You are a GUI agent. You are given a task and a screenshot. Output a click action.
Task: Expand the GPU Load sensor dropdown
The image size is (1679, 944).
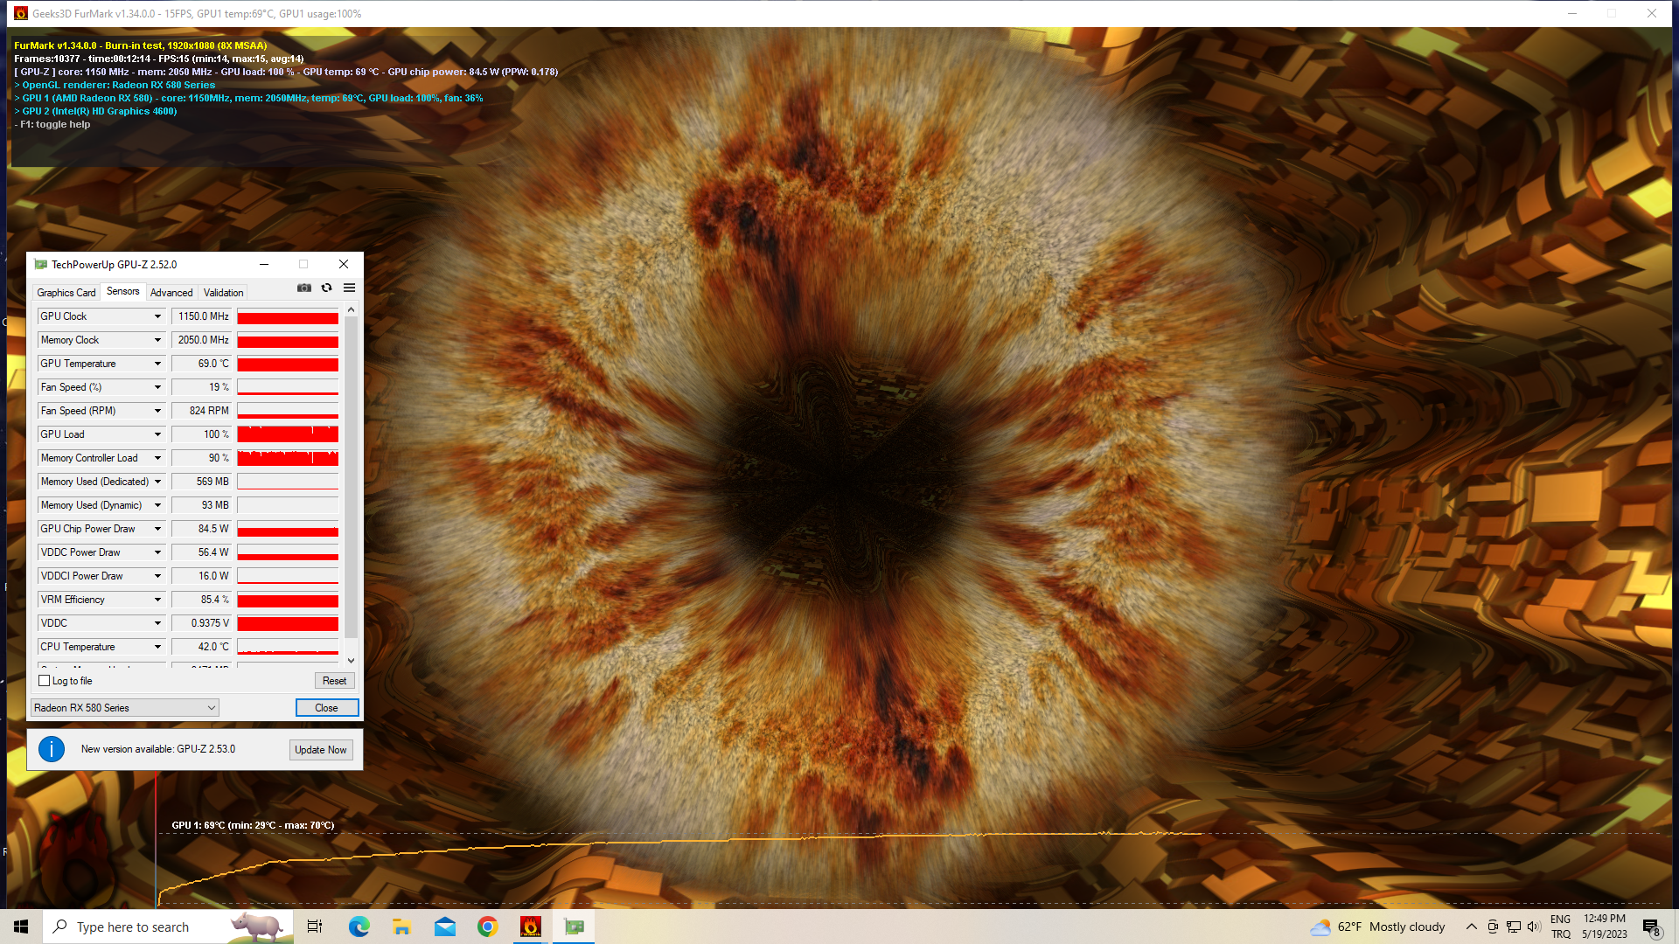(x=158, y=434)
